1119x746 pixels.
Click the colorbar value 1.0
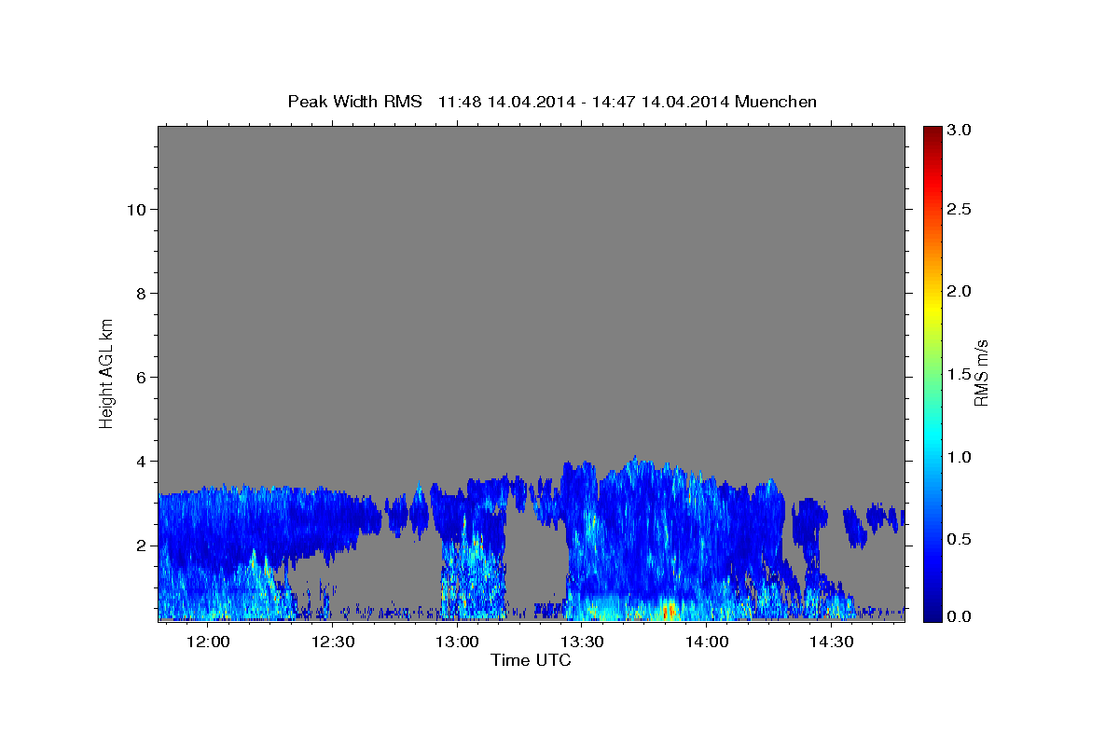960,457
